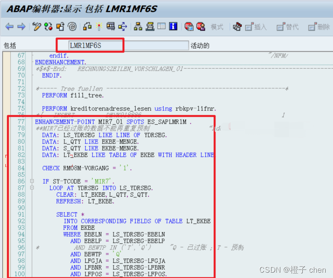The image size is (333, 278).
Task: Click line number 77 in gutter
Action: click(21, 122)
